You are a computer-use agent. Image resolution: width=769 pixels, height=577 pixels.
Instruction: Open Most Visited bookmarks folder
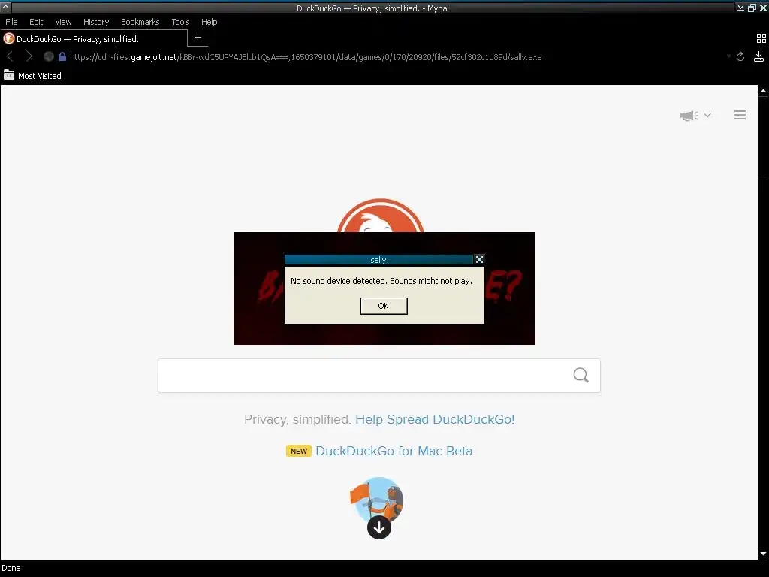point(33,76)
